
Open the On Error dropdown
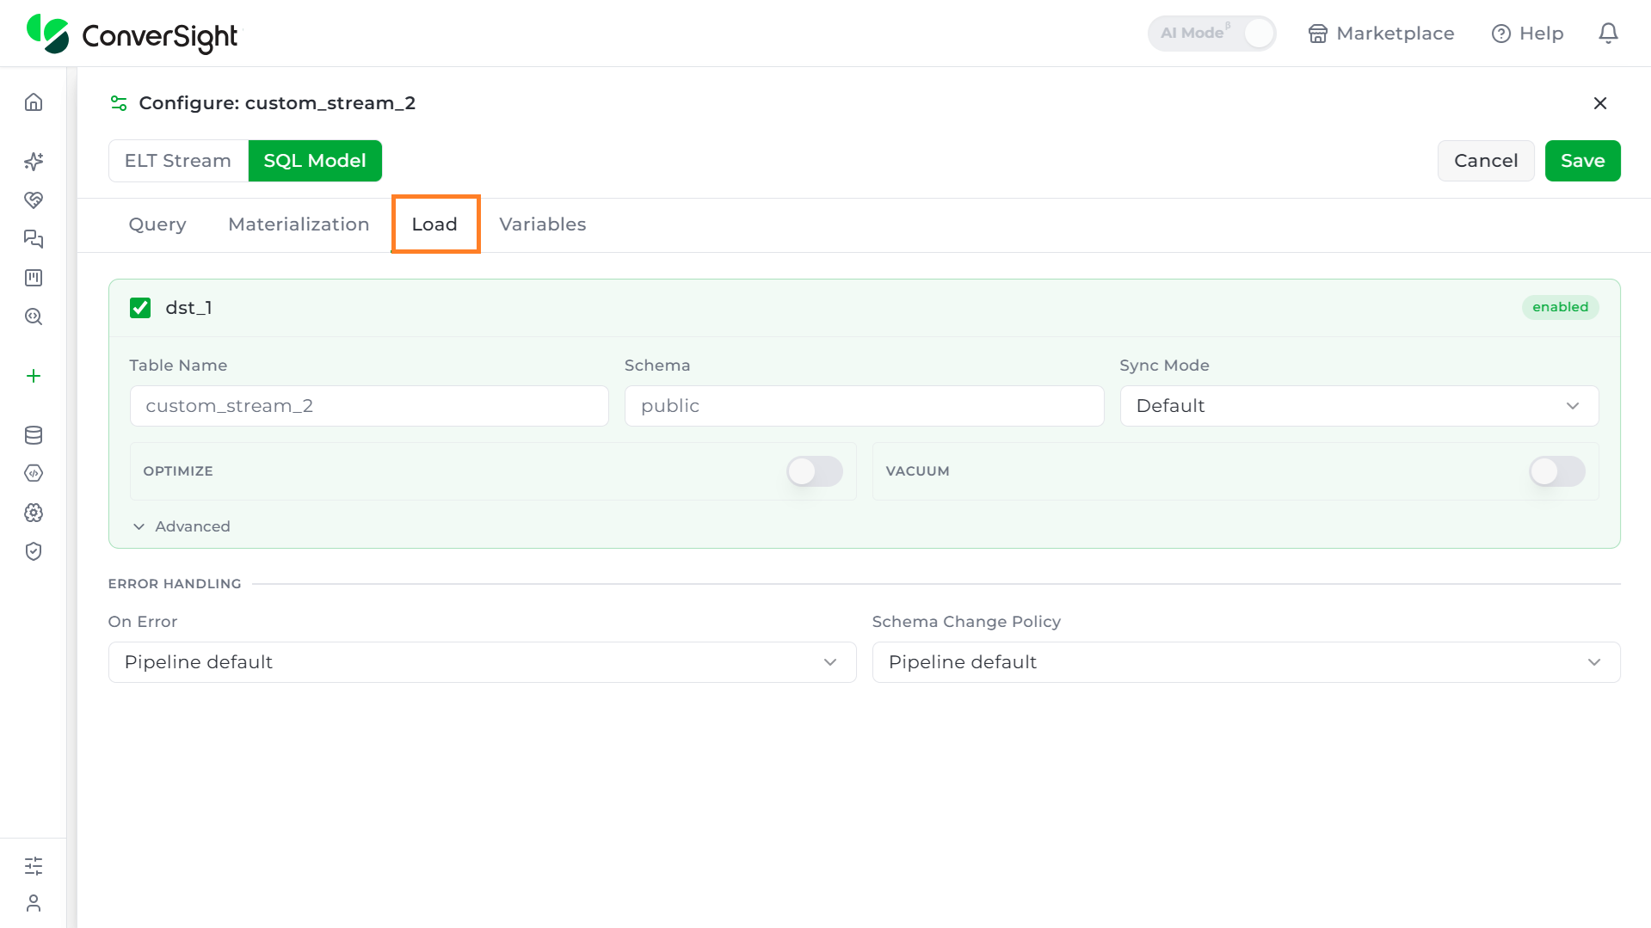click(483, 662)
